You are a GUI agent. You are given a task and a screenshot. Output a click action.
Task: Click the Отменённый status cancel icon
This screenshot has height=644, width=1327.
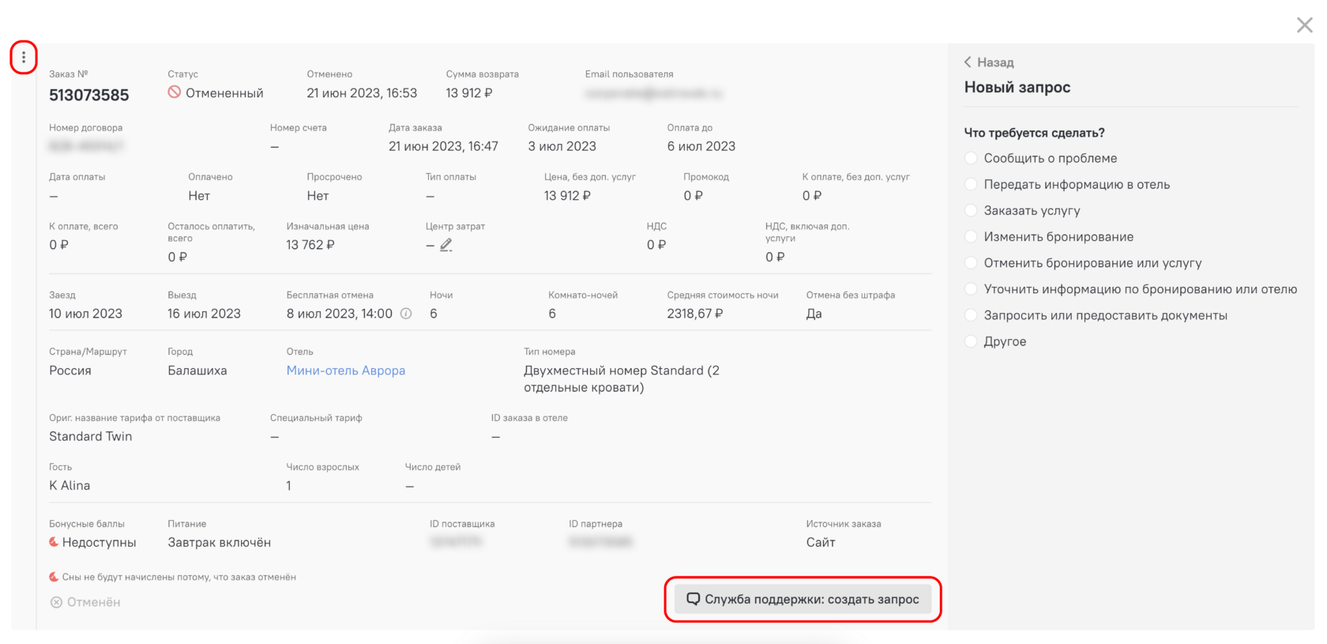click(x=175, y=92)
